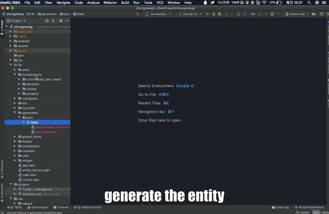Collapse the lib folder

[11, 65]
